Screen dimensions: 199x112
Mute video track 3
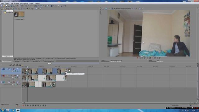17,82
